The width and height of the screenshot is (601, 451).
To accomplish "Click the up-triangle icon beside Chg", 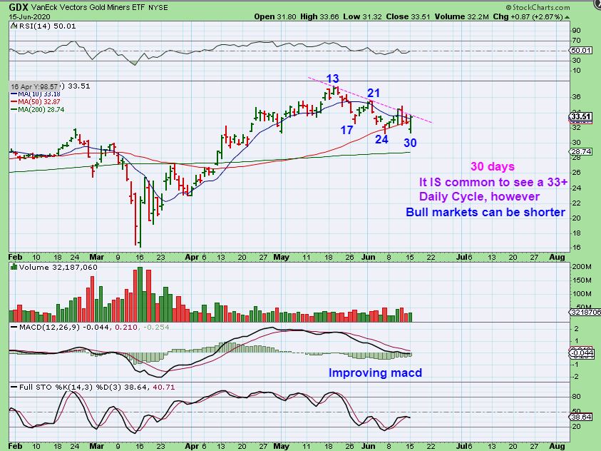I will (567, 17).
